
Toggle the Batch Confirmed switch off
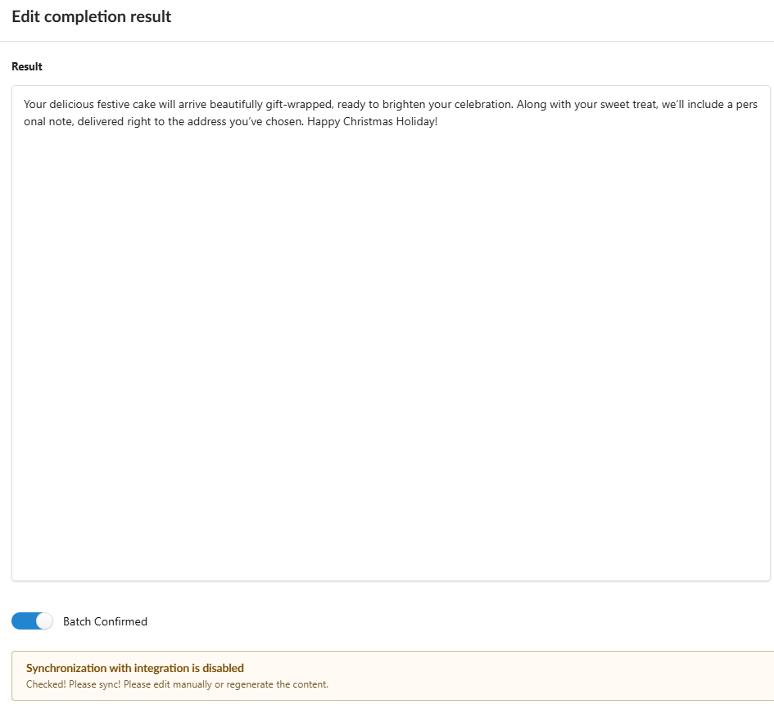tap(32, 621)
